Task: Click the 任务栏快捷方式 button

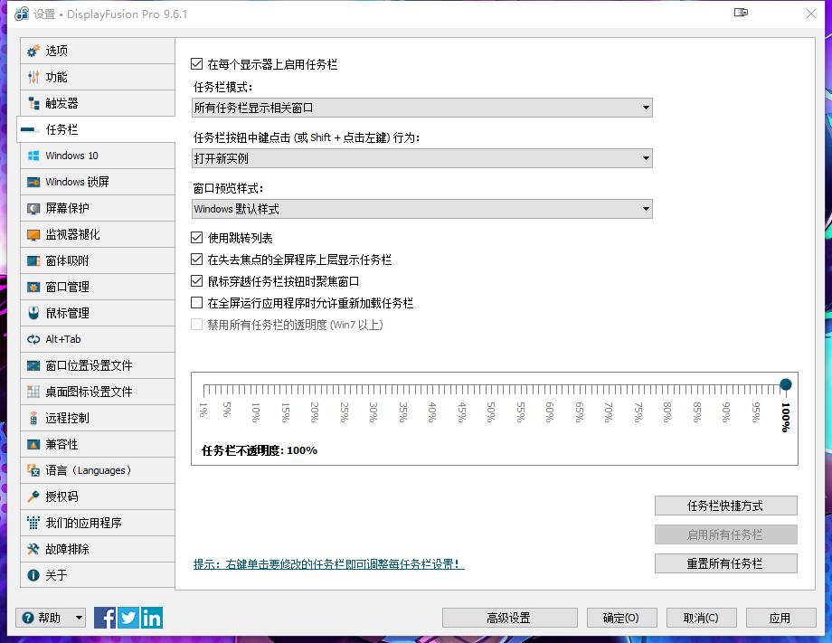Action: tap(725, 506)
